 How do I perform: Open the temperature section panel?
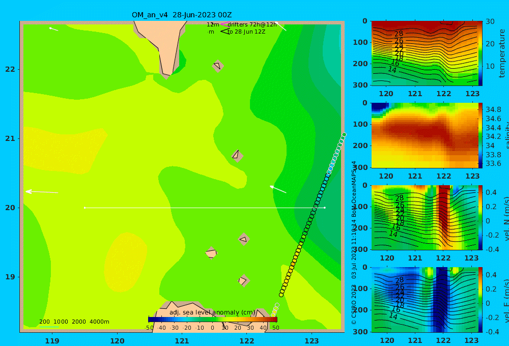(x=425, y=53)
